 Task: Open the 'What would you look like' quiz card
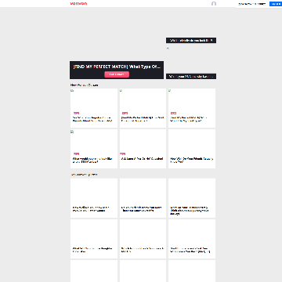tap(94, 149)
